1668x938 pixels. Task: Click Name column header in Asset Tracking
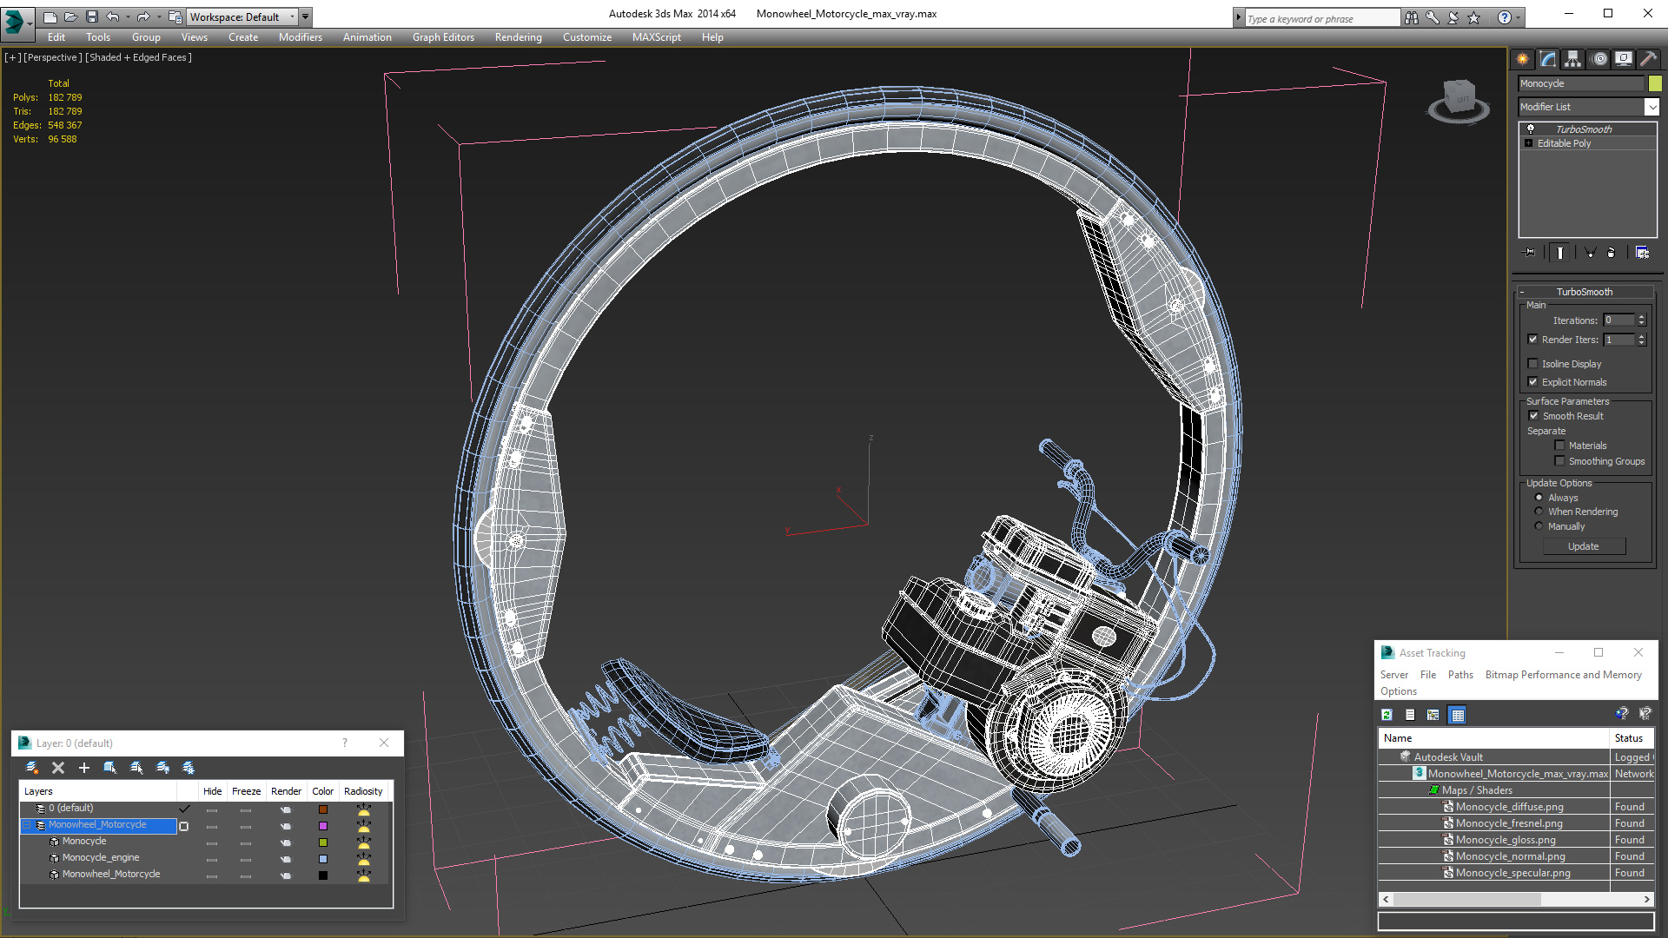click(1493, 738)
